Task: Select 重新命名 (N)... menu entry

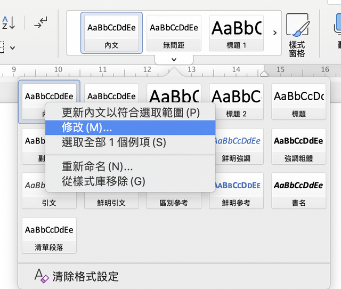Action: pos(130,166)
